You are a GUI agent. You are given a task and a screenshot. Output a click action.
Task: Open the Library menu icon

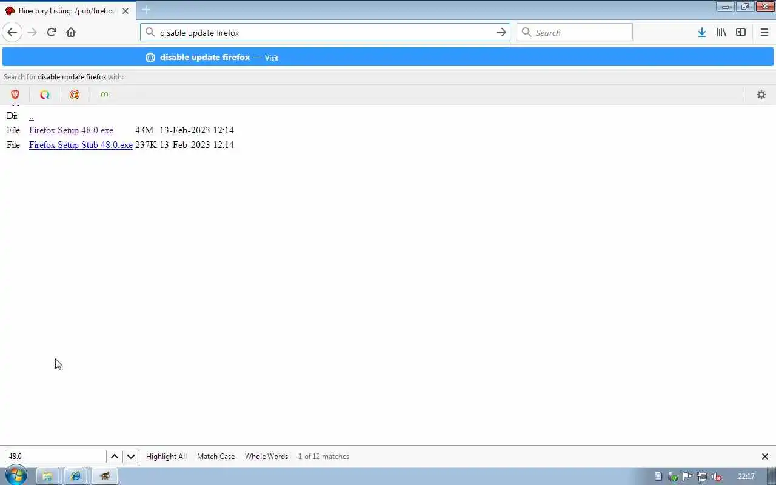click(x=721, y=32)
